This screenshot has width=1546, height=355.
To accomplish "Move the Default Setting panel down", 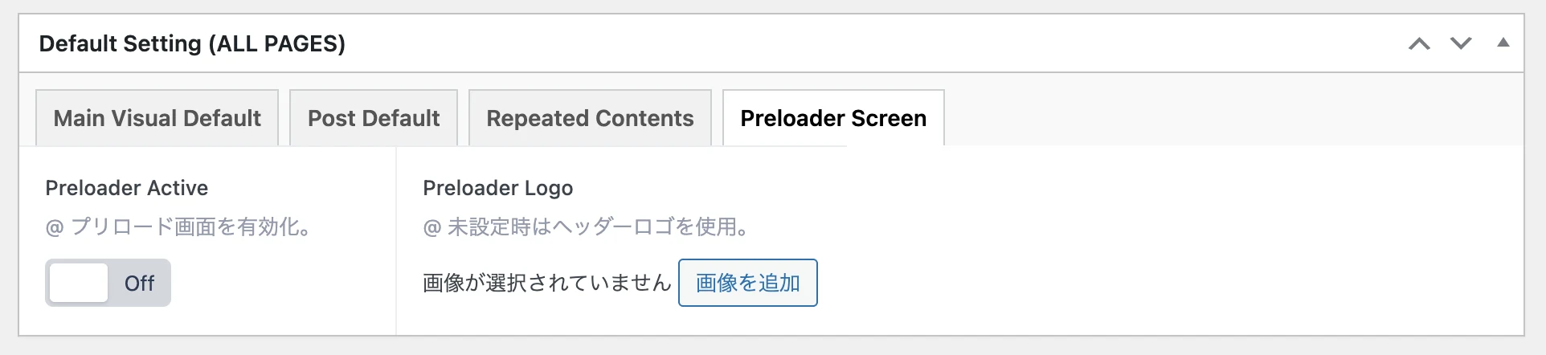I will click(1461, 44).
